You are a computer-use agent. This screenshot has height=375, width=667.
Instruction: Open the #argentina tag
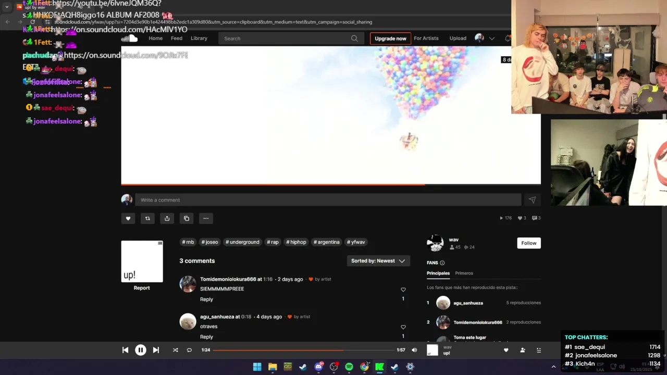(x=327, y=242)
